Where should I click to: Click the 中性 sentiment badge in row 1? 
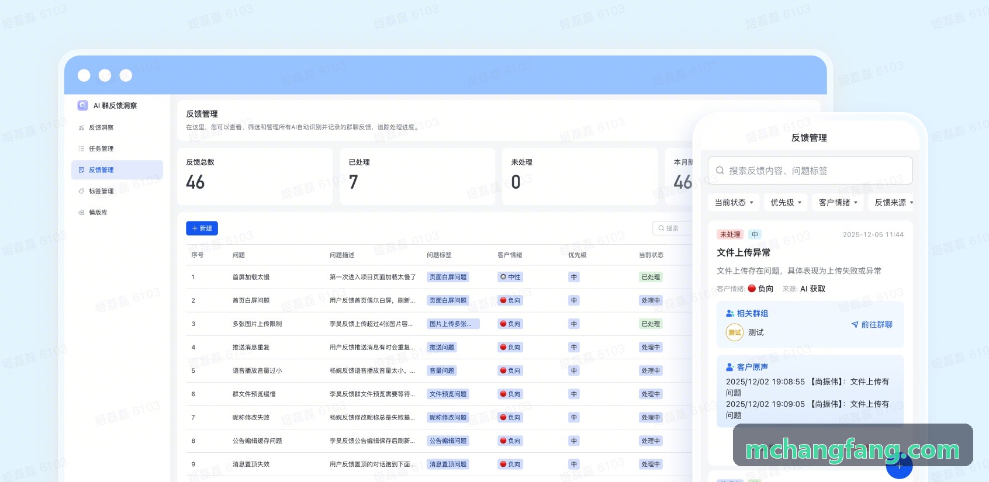coord(510,277)
